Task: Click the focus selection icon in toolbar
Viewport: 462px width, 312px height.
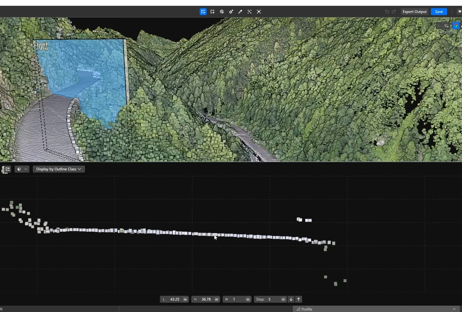Action: tap(259, 11)
